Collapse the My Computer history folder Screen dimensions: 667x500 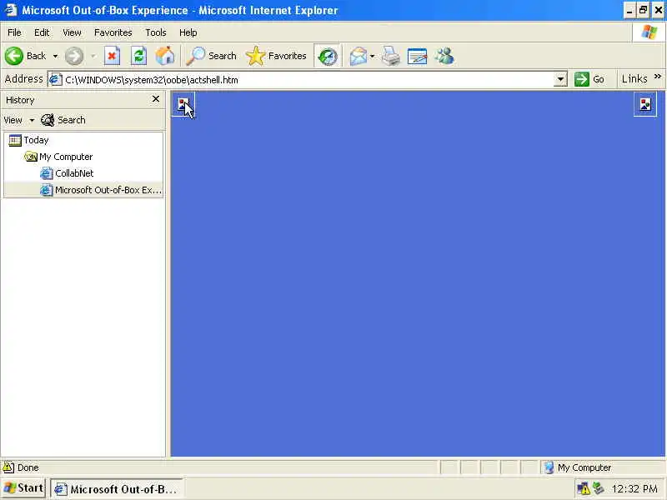pyautogui.click(x=58, y=157)
